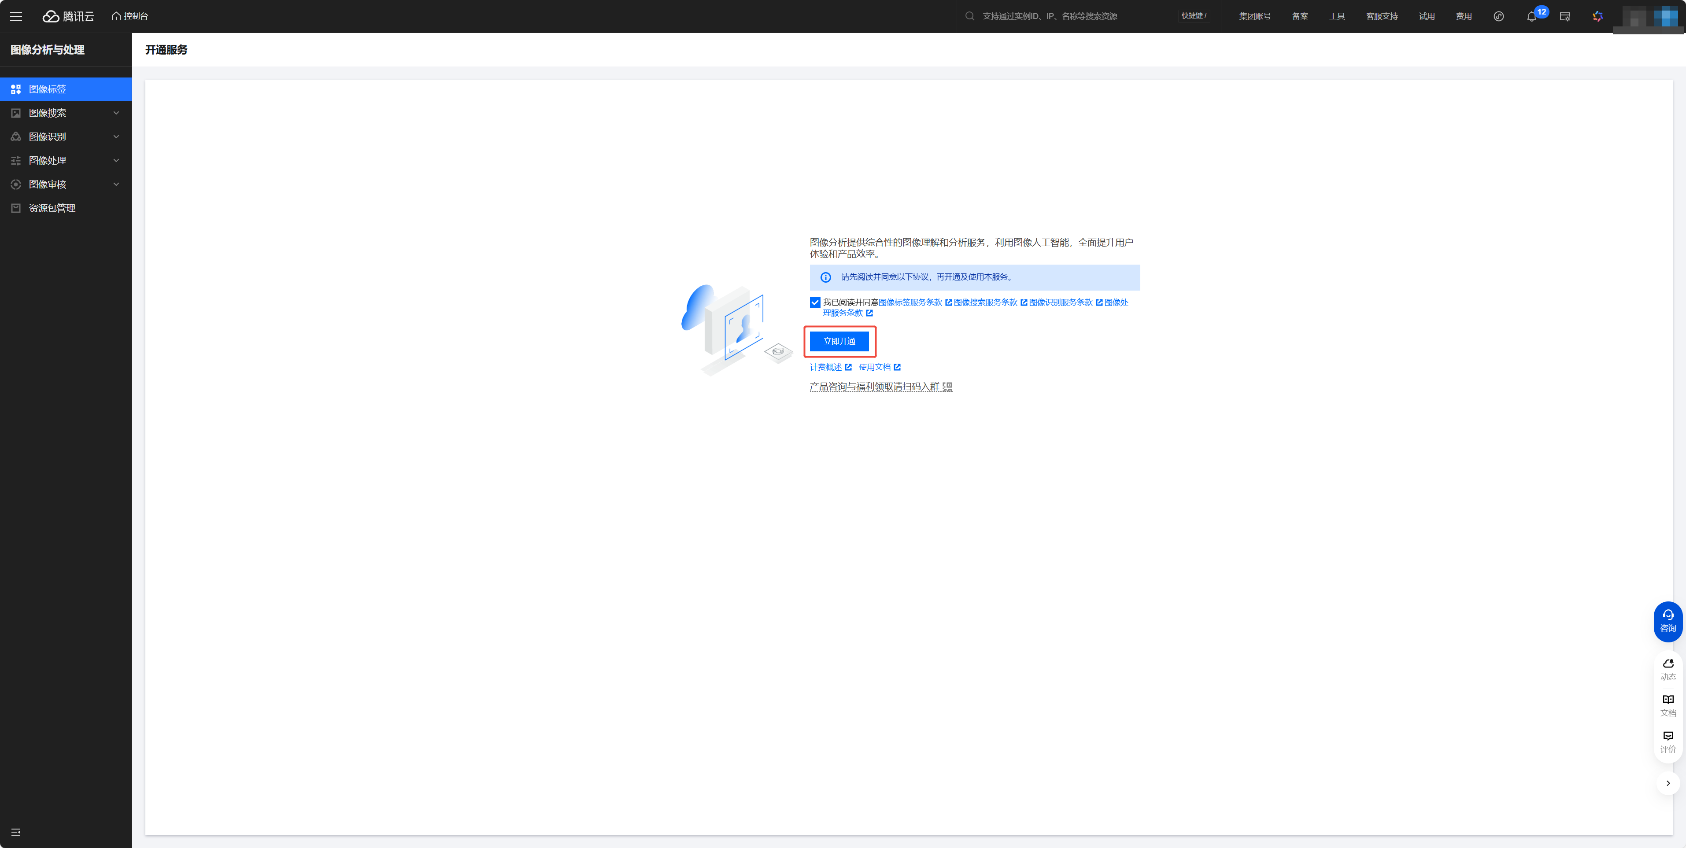The image size is (1686, 848).
Task: Expand the 图像审核 sidebar menu
Action: 66,184
